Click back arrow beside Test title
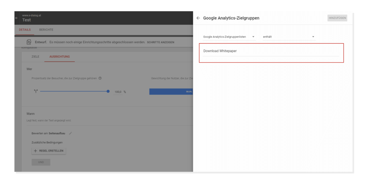 (x=16, y=18)
